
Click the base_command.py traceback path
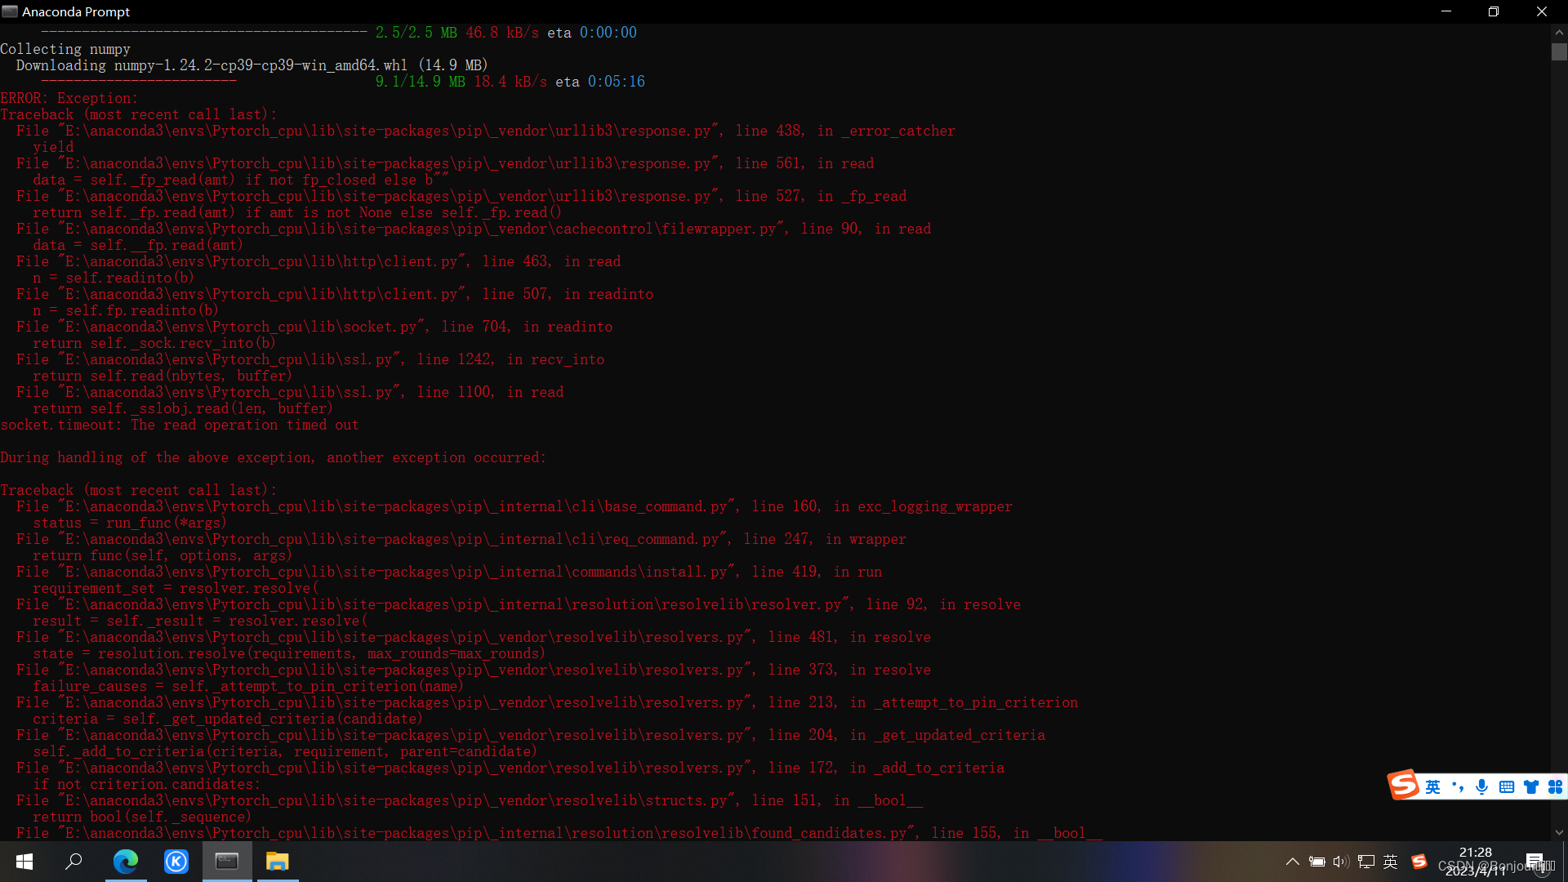tap(396, 506)
